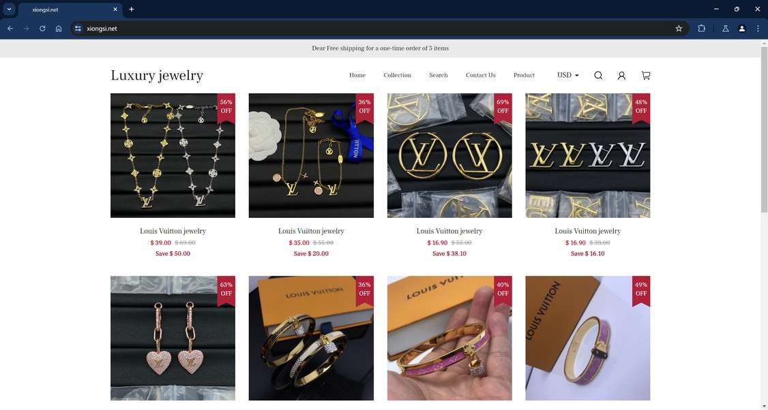Open tab search dropdown arrow
The width and height of the screenshot is (768, 410).
(x=9, y=9)
